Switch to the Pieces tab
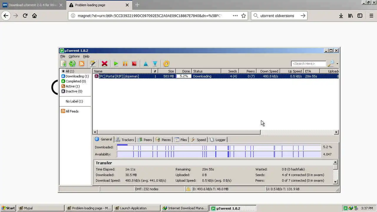The width and height of the screenshot is (377, 212). click(163, 140)
